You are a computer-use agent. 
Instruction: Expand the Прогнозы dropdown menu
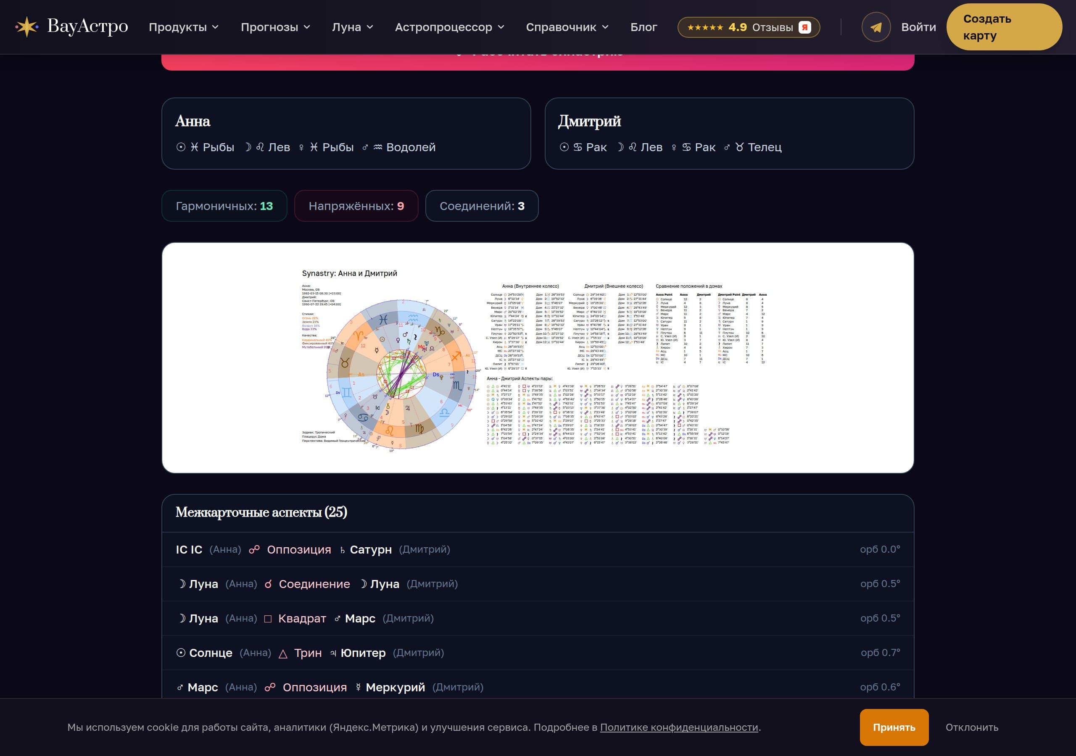point(276,27)
